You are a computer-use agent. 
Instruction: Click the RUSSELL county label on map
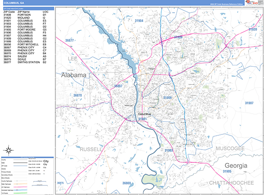coord(91,149)
